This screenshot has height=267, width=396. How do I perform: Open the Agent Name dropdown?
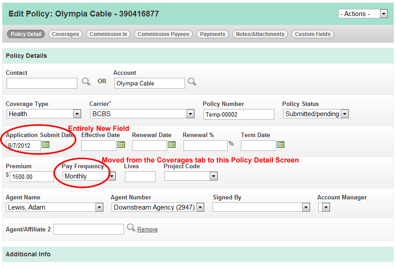click(x=54, y=207)
